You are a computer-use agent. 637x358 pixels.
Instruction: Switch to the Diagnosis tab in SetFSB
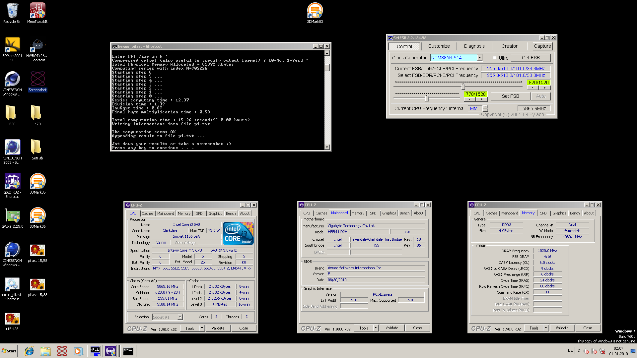[474, 46]
